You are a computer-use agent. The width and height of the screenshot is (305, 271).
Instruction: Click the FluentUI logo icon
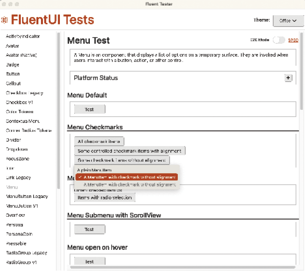pos(5,20)
